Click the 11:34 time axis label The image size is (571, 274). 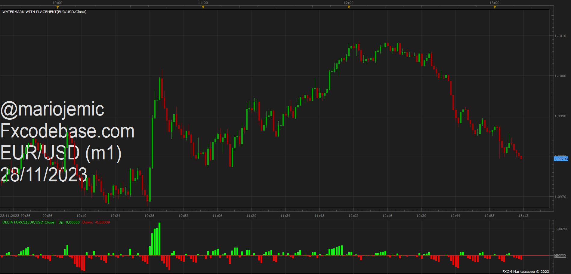[x=285, y=216]
